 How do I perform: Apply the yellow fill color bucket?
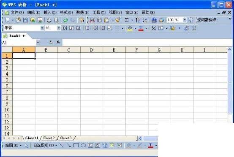click(130, 28)
